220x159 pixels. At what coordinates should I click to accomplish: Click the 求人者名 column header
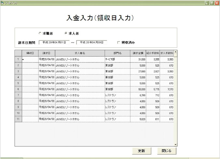point(80,53)
